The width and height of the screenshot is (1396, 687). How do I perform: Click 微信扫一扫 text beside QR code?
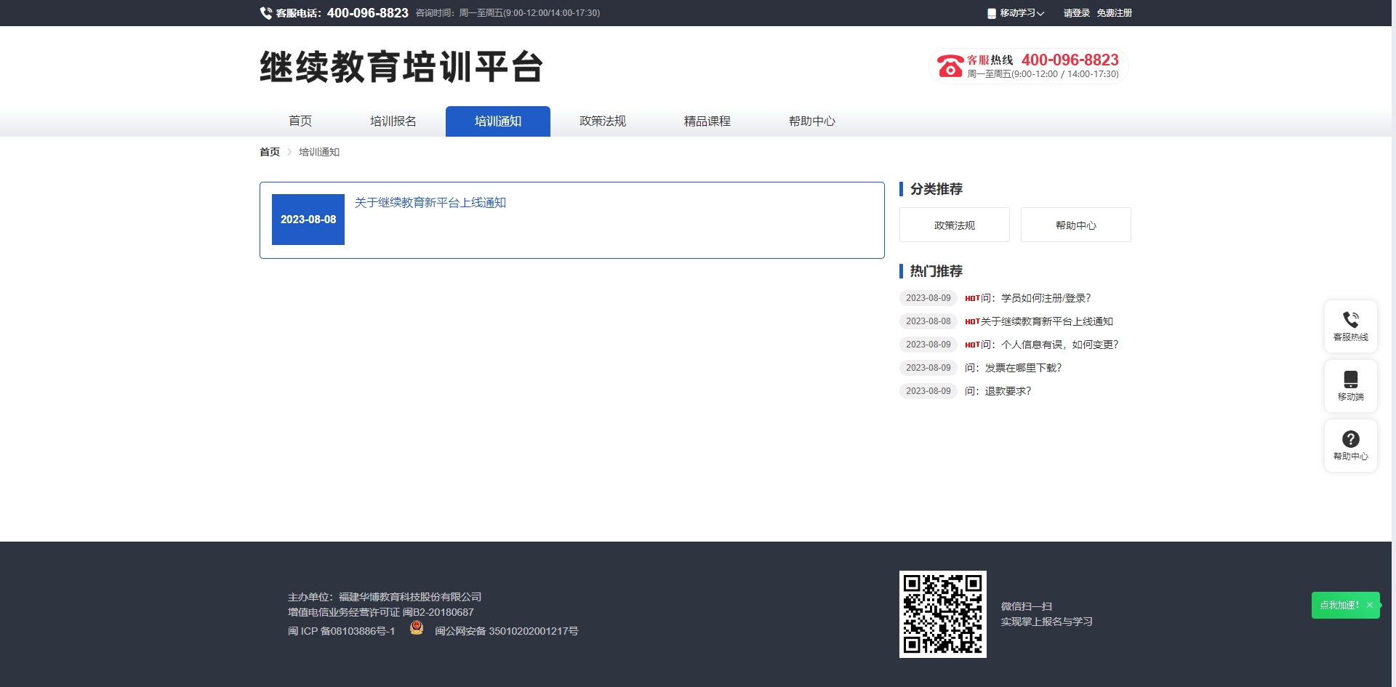[x=1027, y=606]
